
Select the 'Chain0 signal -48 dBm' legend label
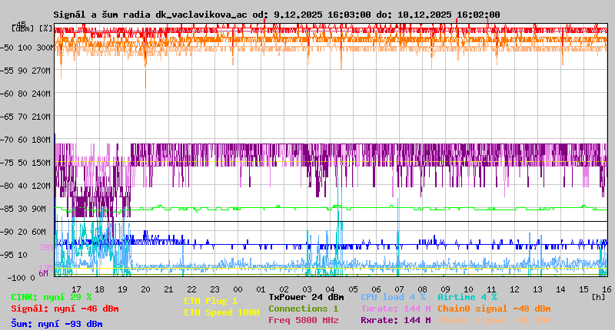[x=494, y=309]
